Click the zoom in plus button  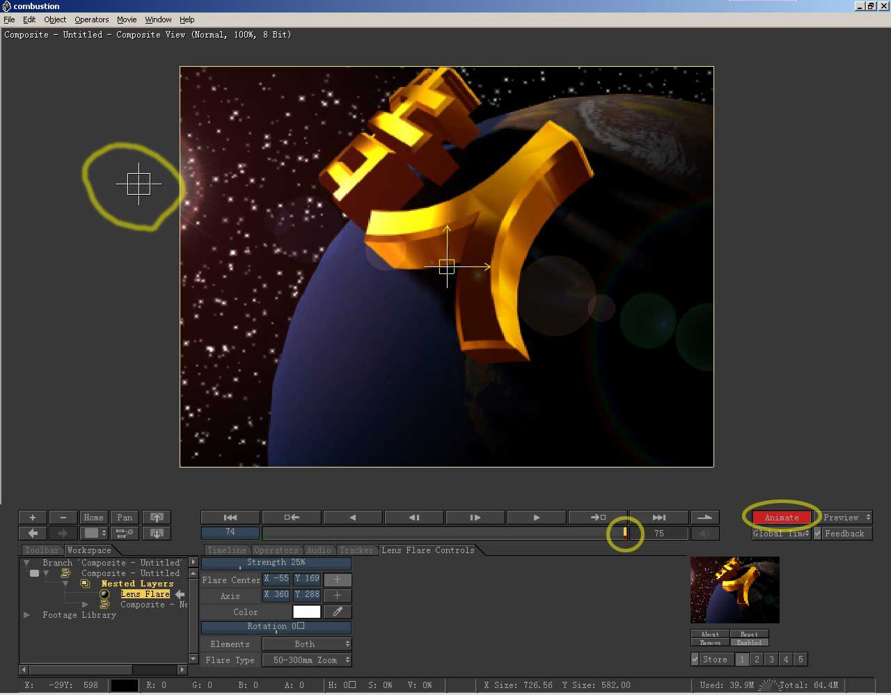(x=32, y=518)
